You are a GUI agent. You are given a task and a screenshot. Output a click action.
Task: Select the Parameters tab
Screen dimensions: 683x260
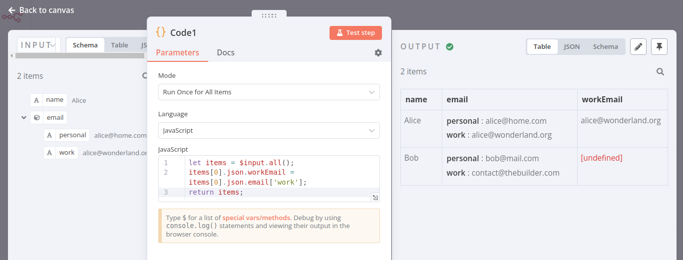177,53
